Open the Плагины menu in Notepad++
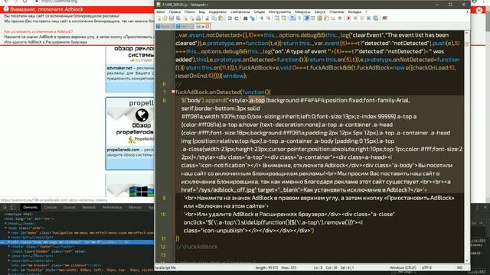The image size is (490, 275). click(337, 12)
